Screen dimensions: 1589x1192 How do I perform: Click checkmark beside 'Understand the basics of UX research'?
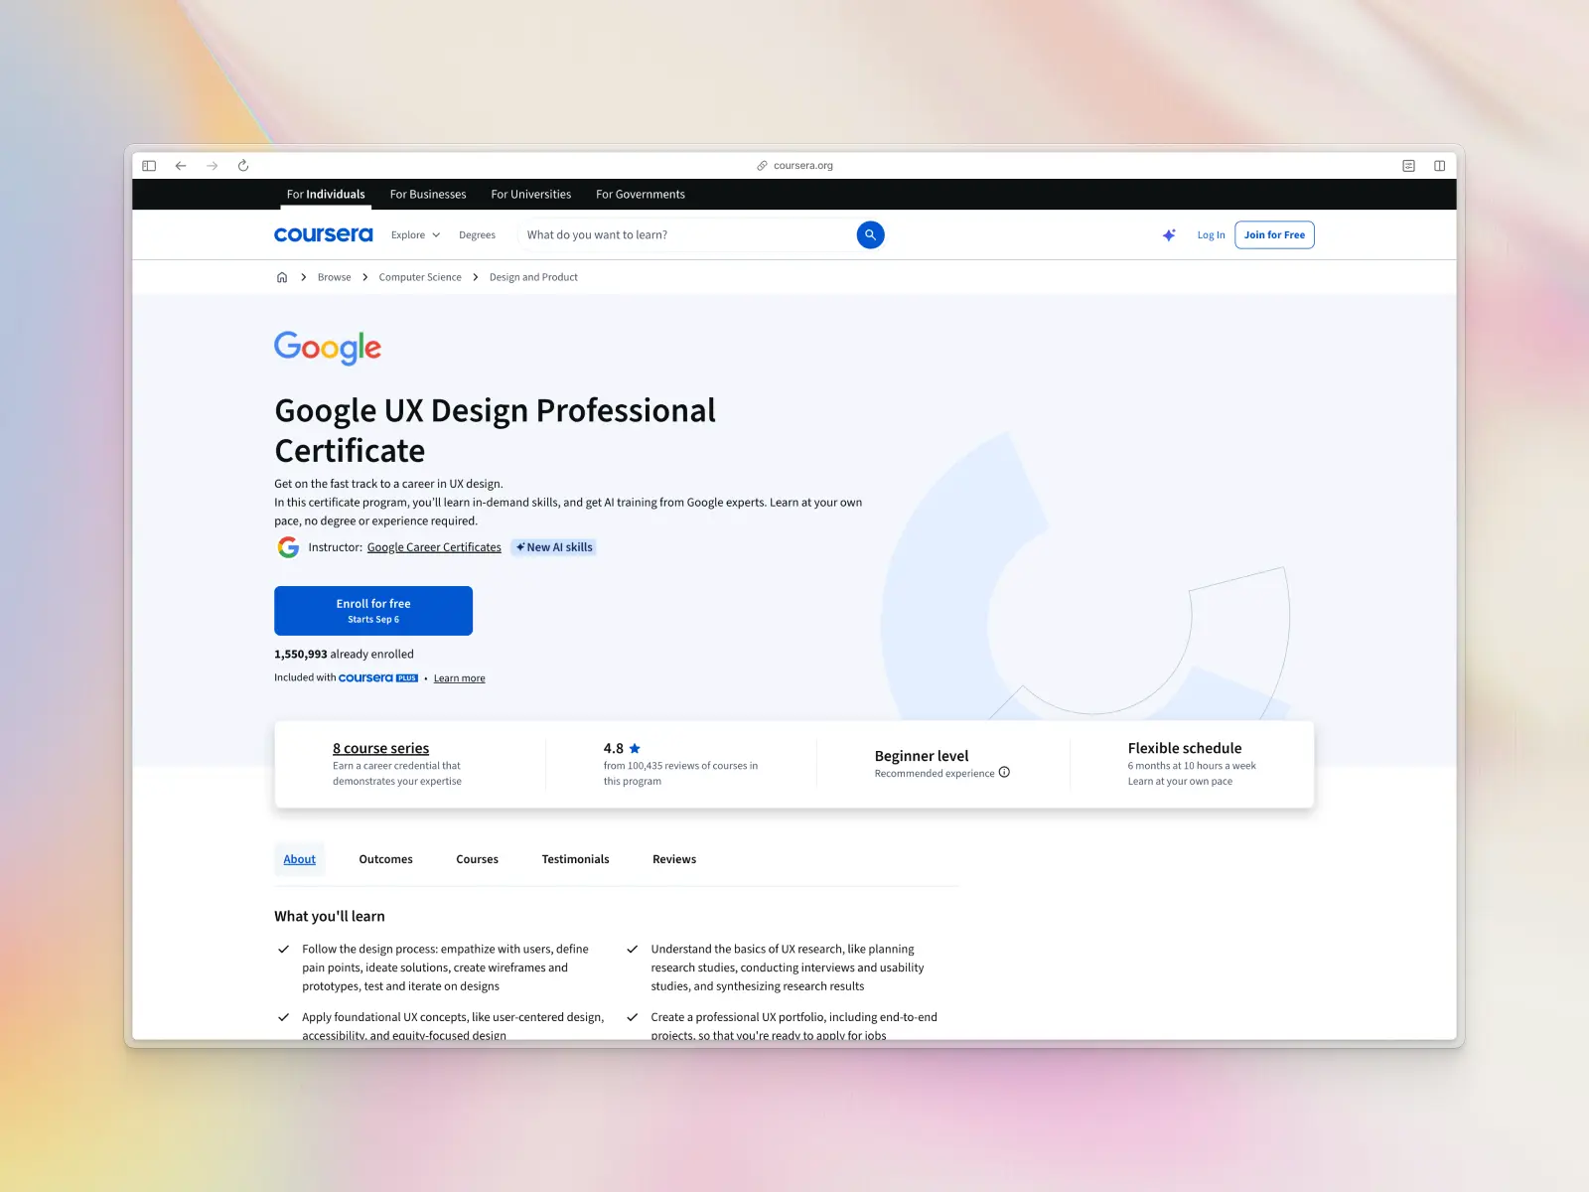click(x=632, y=950)
